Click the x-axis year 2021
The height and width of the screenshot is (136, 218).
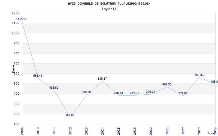point(167,131)
